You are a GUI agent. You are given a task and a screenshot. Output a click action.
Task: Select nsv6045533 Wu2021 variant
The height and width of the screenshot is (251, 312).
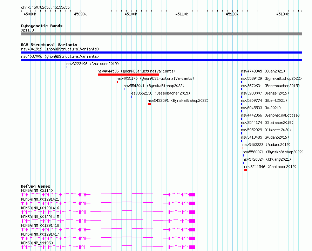click(x=261, y=108)
